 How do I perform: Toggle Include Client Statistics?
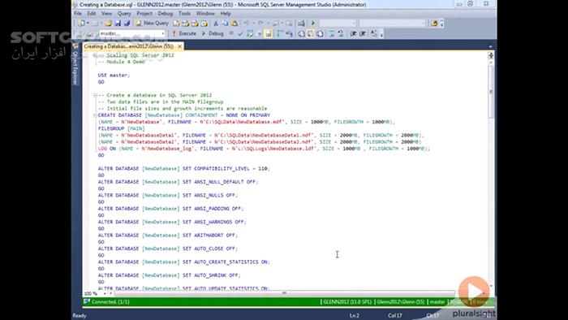click(x=289, y=33)
